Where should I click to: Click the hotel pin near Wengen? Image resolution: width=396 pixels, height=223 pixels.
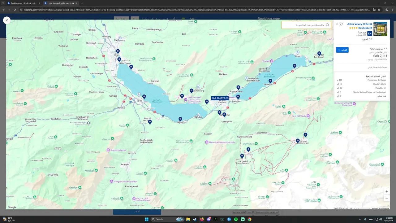click(x=248, y=150)
